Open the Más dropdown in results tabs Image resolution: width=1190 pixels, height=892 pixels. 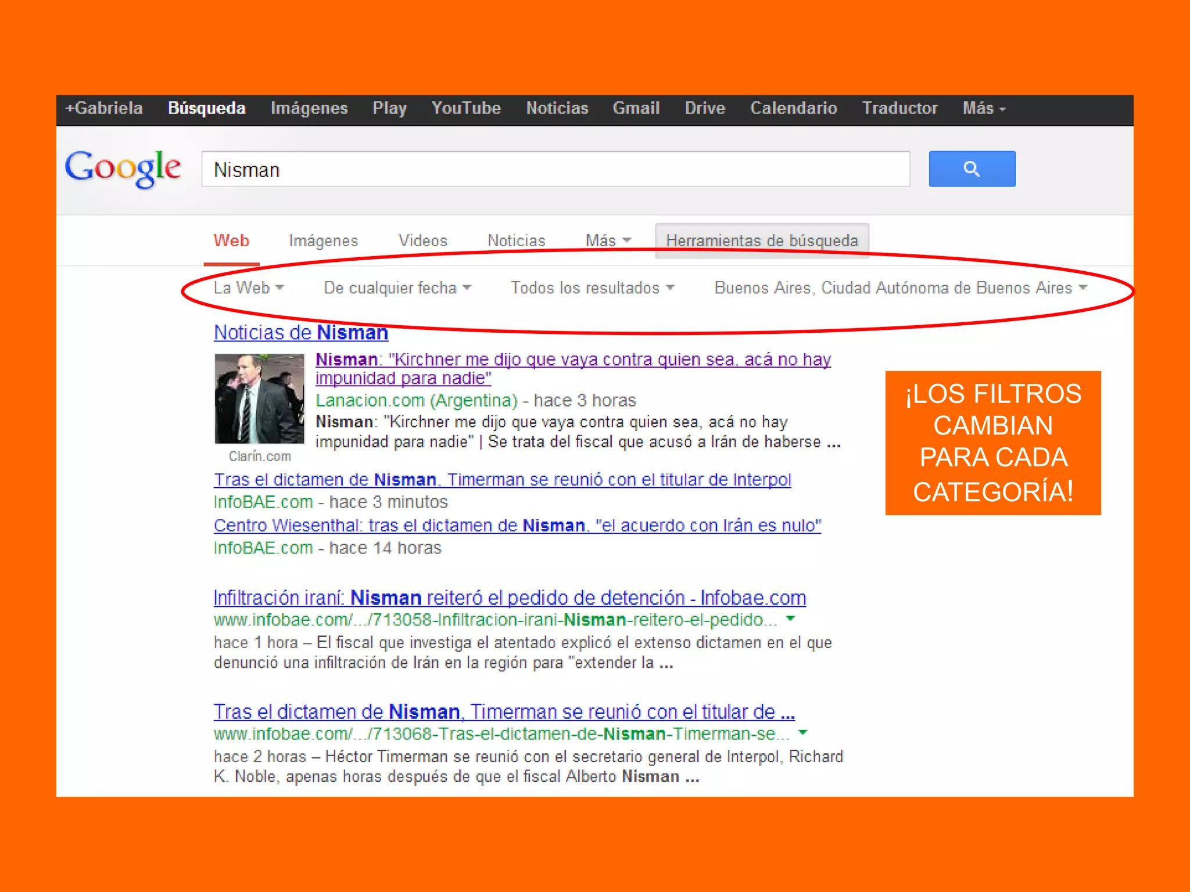tap(607, 240)
